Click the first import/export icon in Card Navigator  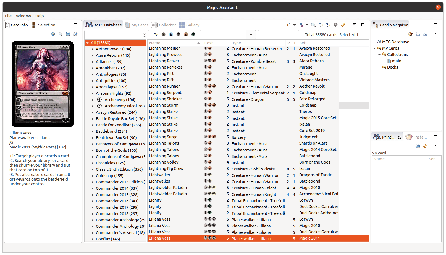[418, 34]
